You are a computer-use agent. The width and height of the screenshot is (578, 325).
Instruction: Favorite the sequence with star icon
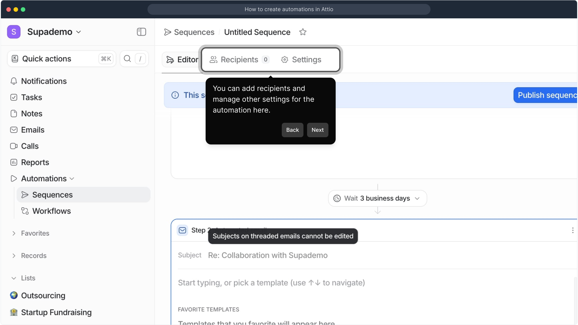[303, 32]
